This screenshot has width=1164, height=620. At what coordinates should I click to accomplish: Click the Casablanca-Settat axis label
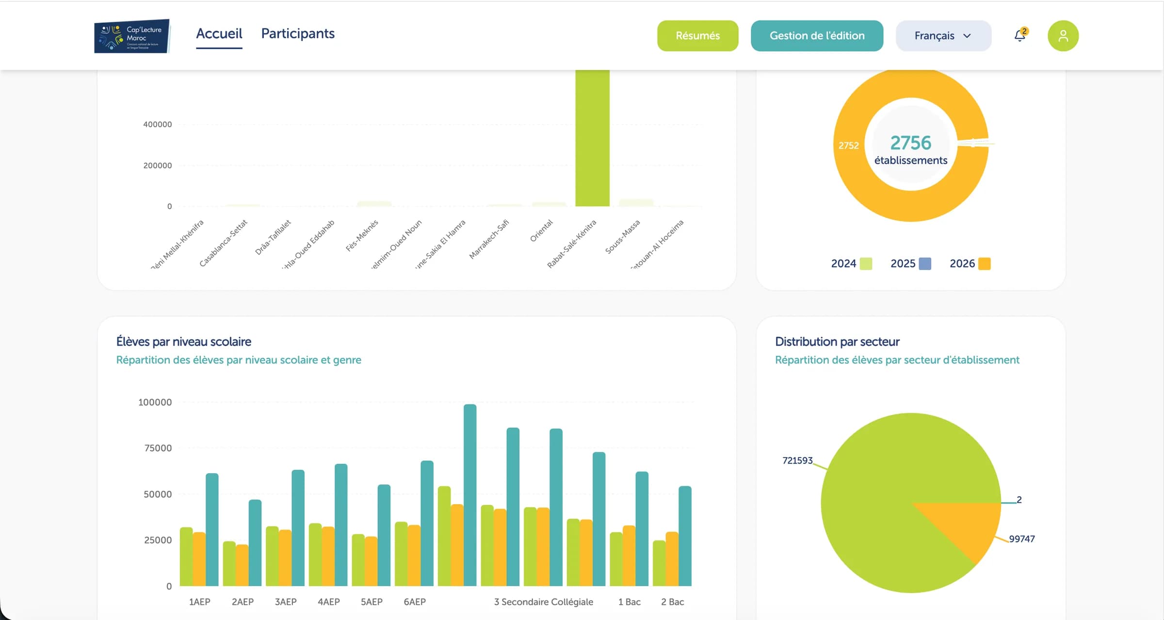click(224, 243)
